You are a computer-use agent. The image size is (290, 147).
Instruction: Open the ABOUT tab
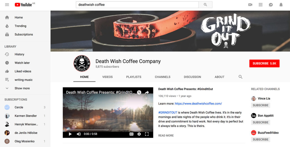coord(219,77)
